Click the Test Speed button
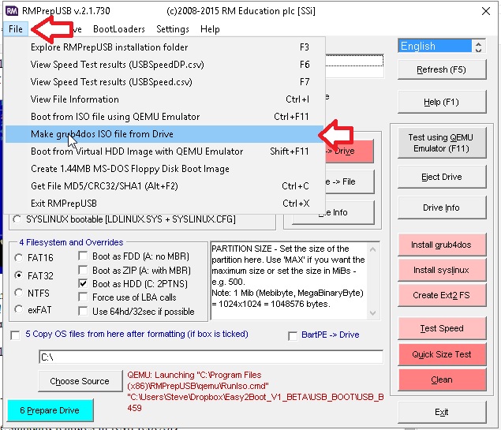 [442, 328]
